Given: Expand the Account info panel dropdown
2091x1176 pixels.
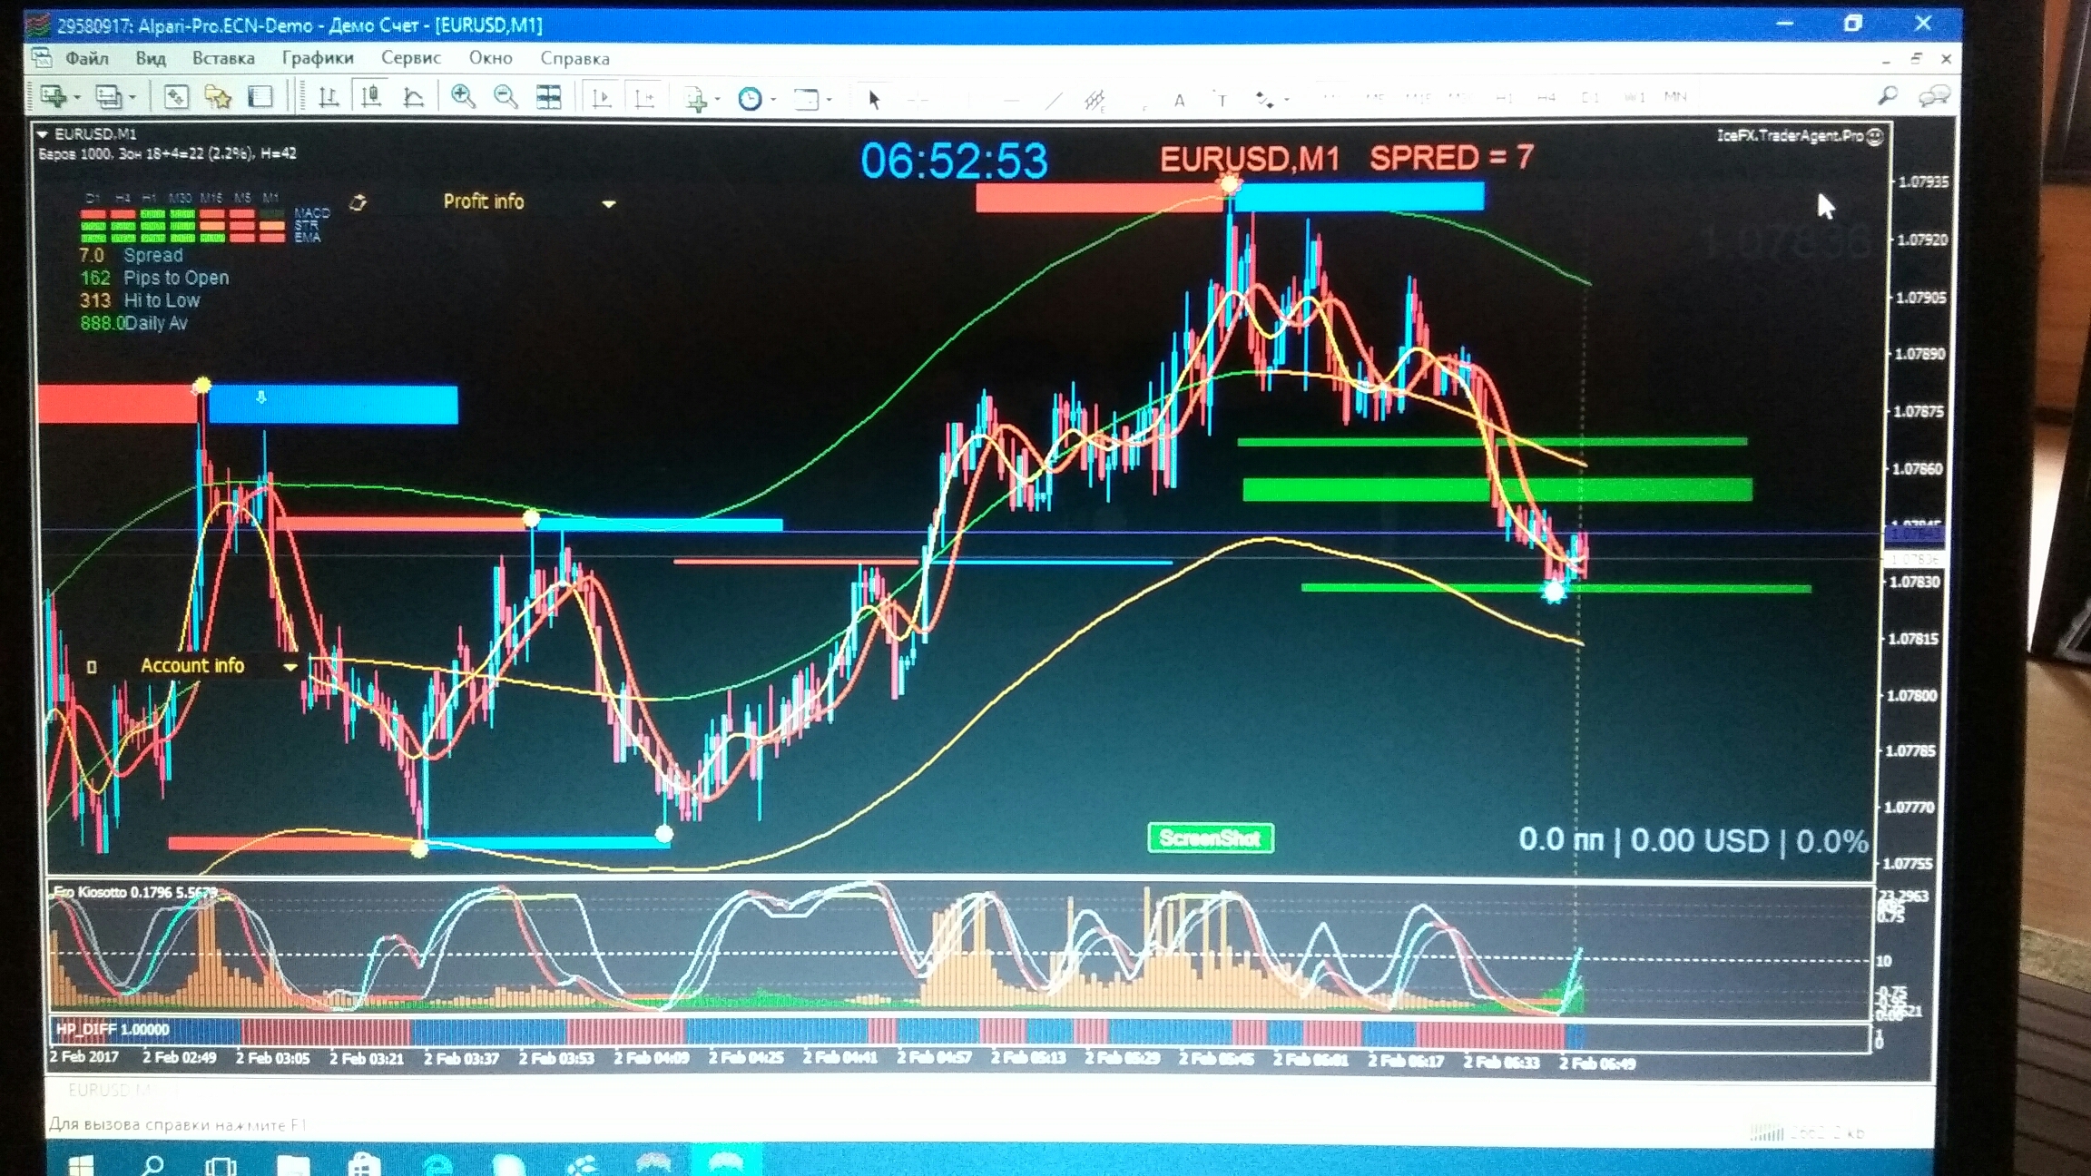Looking at the screenshot, I should pos(290,667).
